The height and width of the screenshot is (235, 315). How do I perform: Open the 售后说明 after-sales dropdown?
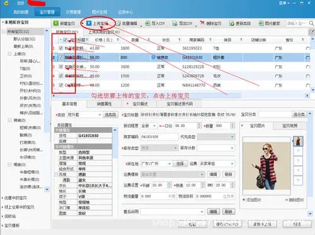pos(202,212)
